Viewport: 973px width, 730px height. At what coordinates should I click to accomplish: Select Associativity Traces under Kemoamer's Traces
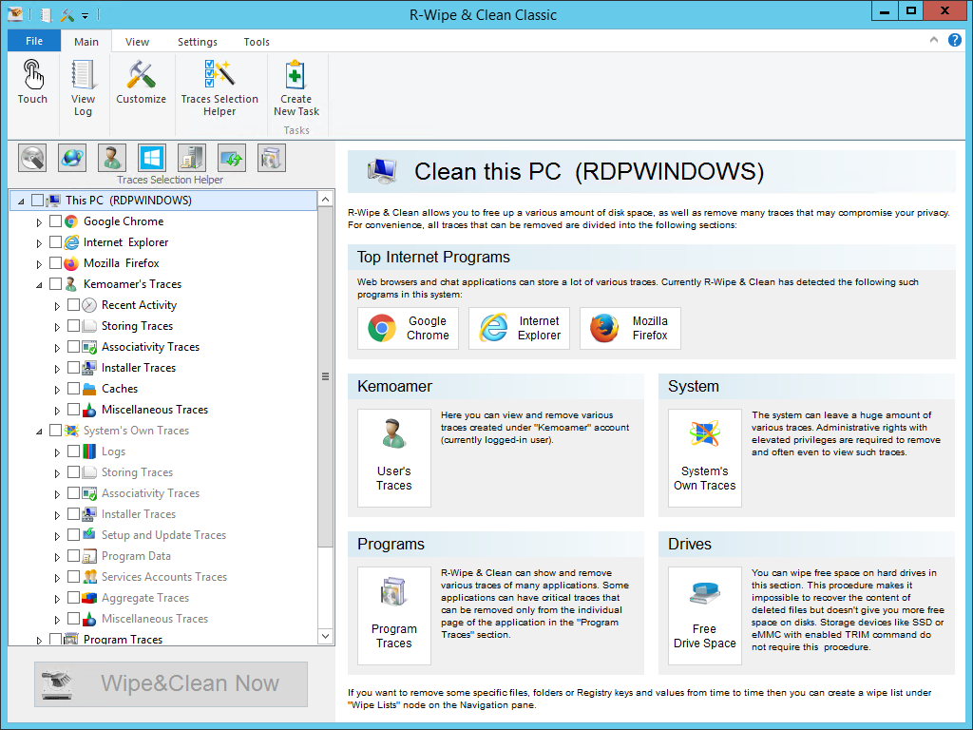pos(150,346)
